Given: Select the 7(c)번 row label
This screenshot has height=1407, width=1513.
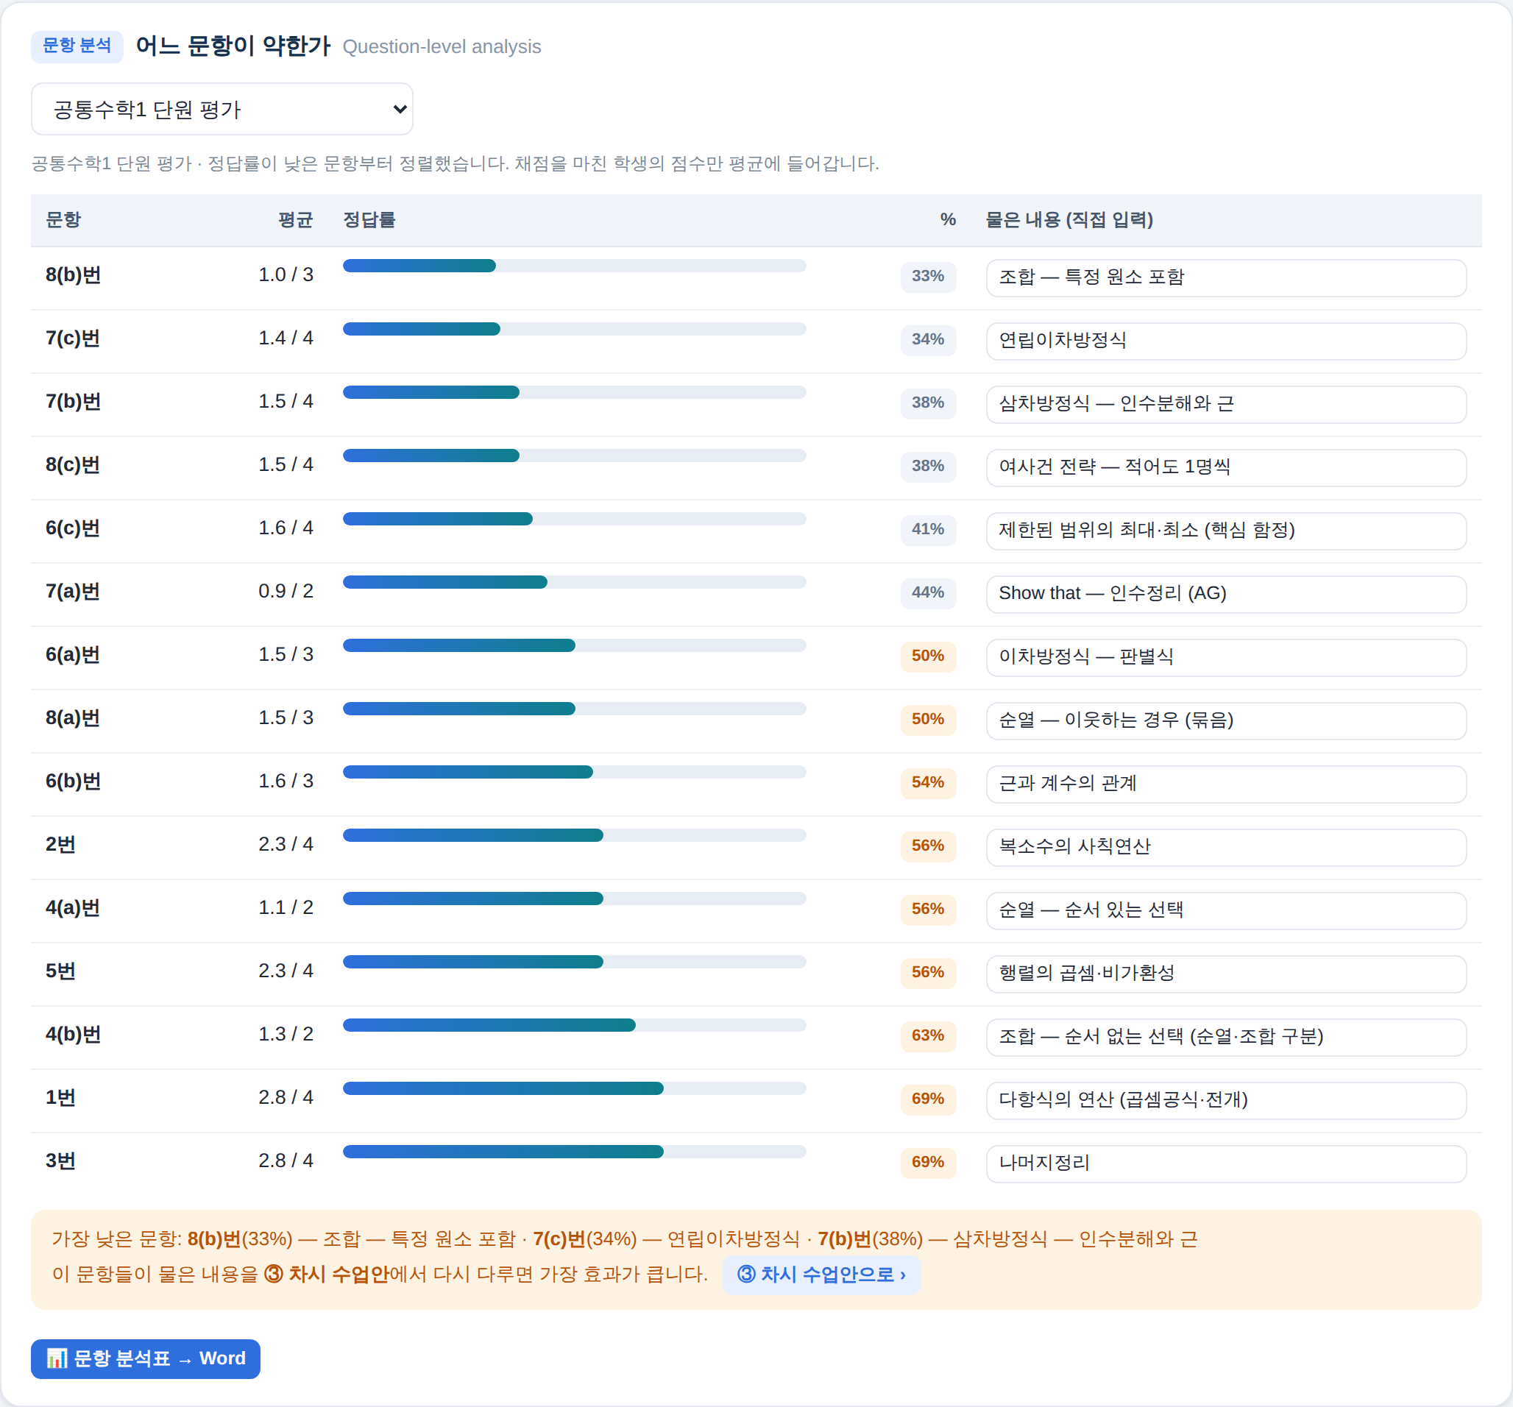Looking at the screenshot, I should point(73,338).
